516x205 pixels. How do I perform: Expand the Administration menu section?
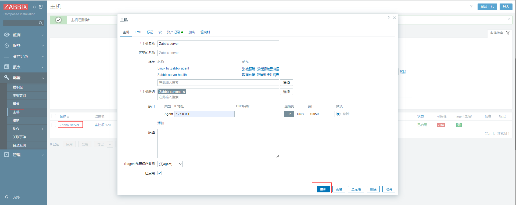click(x=43, y=155)
